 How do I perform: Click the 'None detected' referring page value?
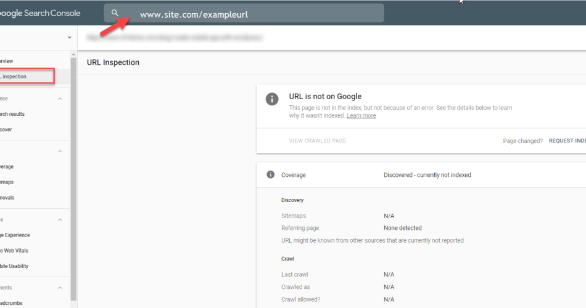(403, 228)
